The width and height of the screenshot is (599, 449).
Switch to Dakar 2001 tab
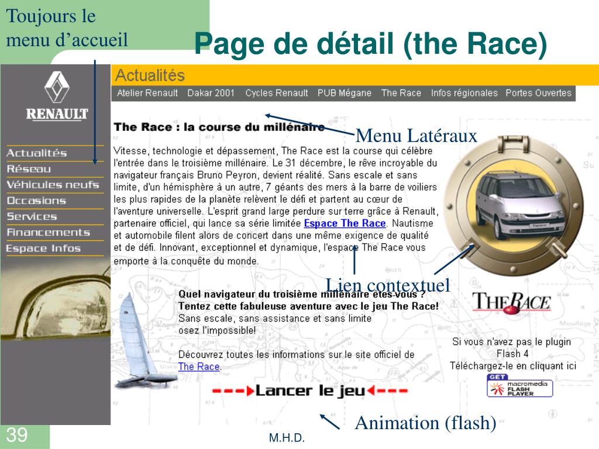[x=211, y=93]
